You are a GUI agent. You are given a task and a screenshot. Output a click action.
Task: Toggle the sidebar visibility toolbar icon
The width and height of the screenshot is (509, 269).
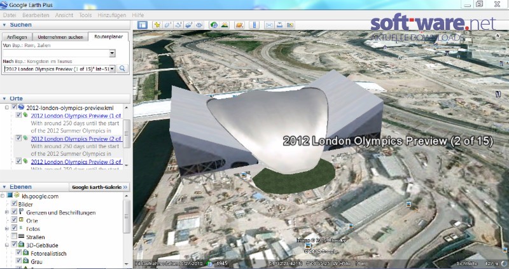click(142, 25)
